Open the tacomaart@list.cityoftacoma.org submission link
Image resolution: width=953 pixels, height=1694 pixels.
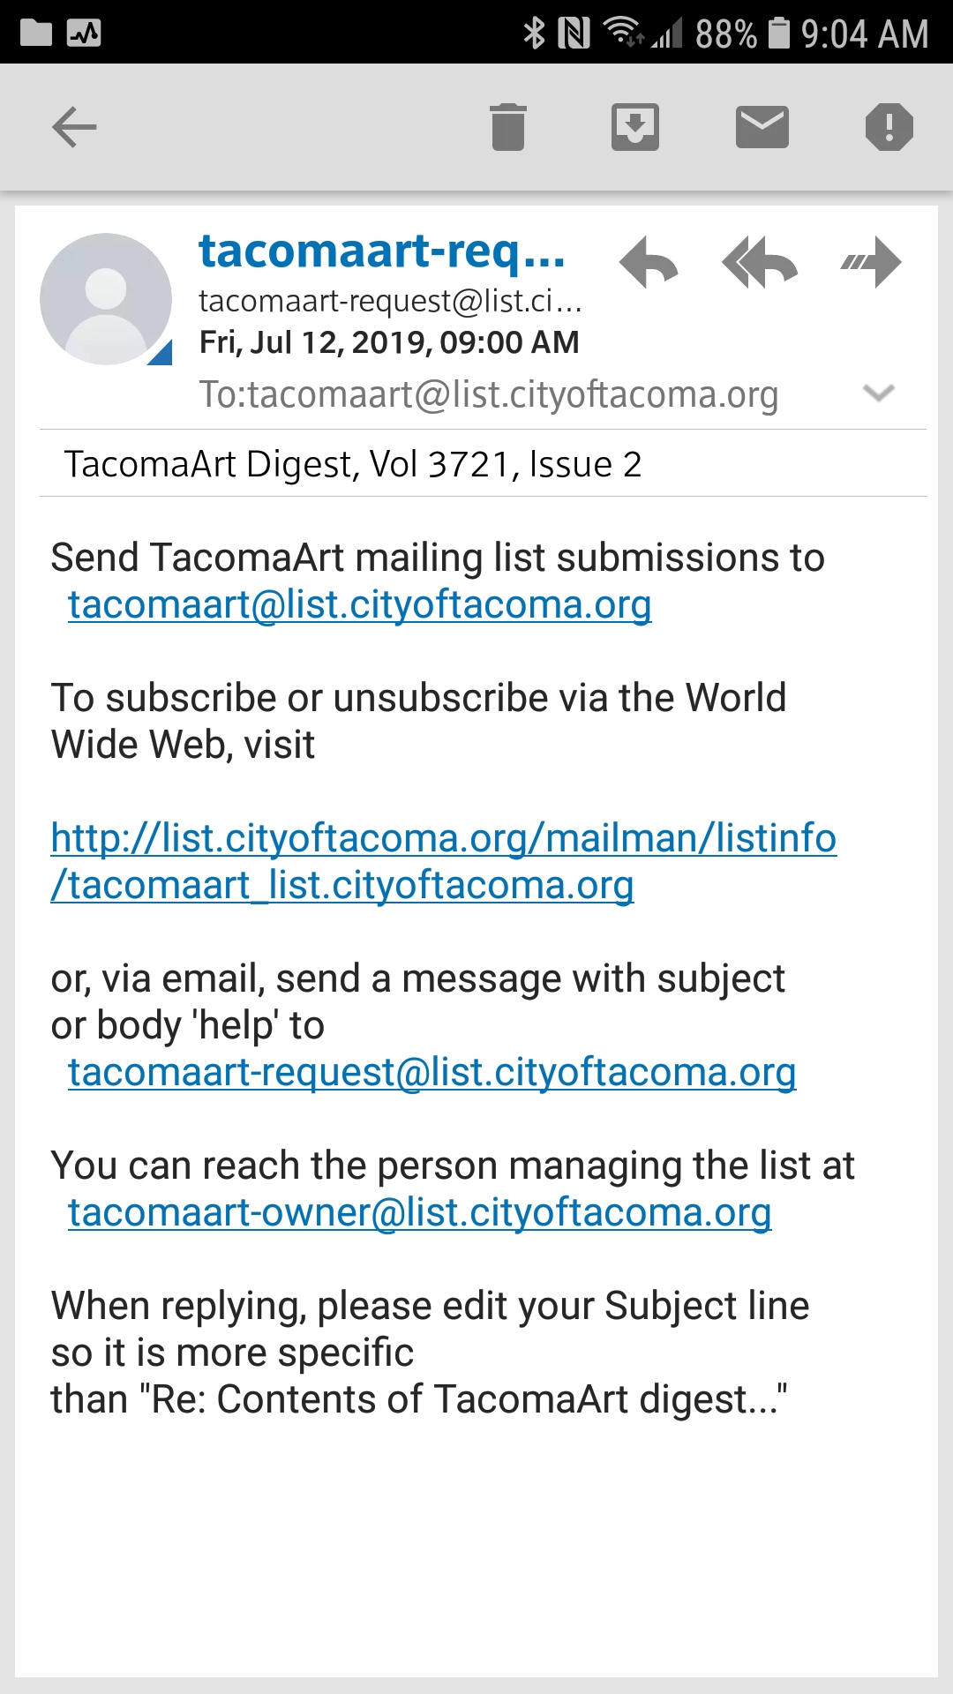[x=360, y=605]
